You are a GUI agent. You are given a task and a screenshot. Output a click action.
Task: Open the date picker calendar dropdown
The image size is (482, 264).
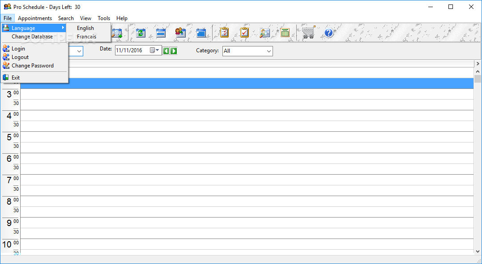click(x=154, y=50)
